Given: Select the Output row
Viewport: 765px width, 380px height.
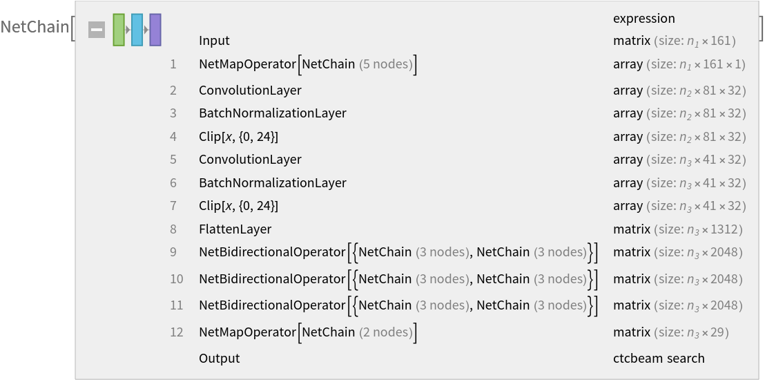Looking at the screenshot, I should 219,359.
